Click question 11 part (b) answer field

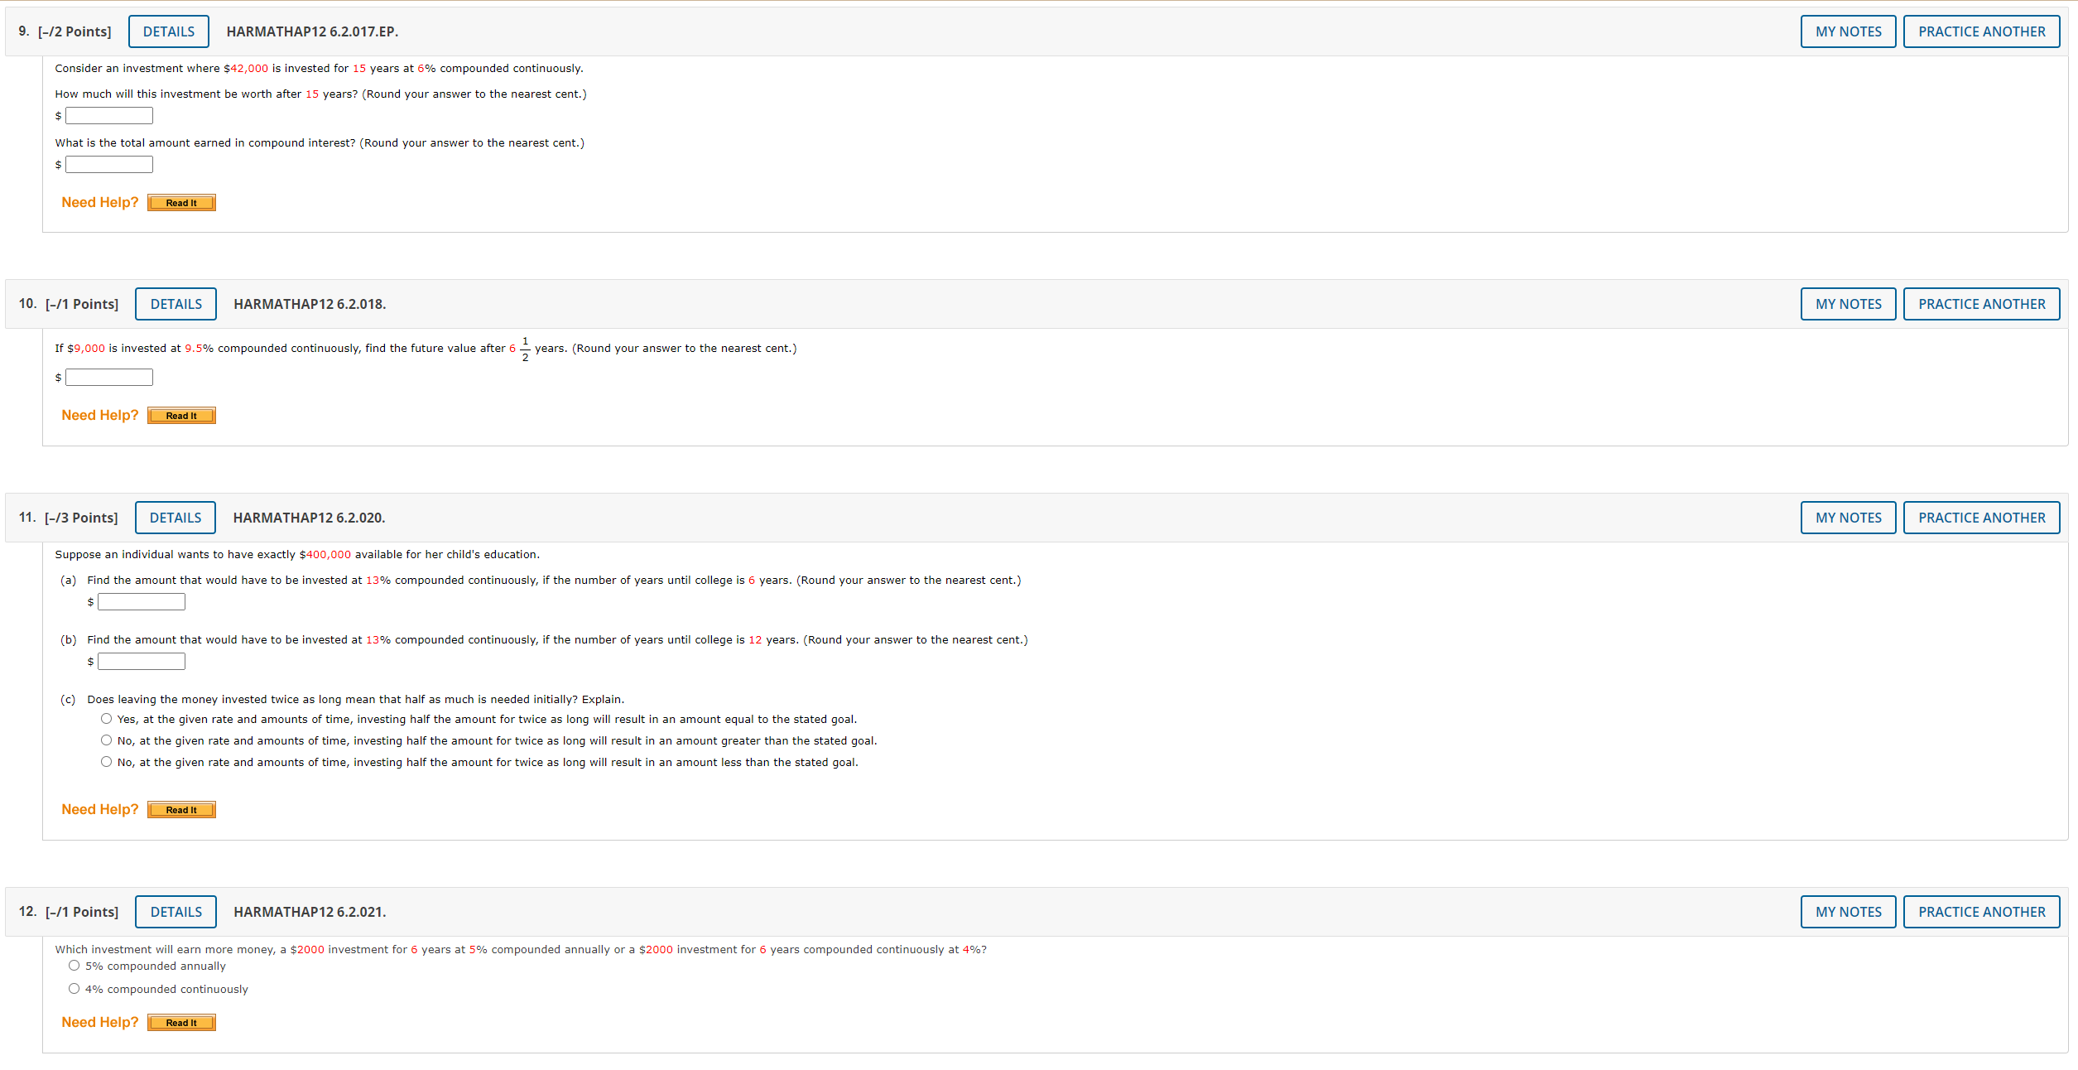click(x=142, y=662)
